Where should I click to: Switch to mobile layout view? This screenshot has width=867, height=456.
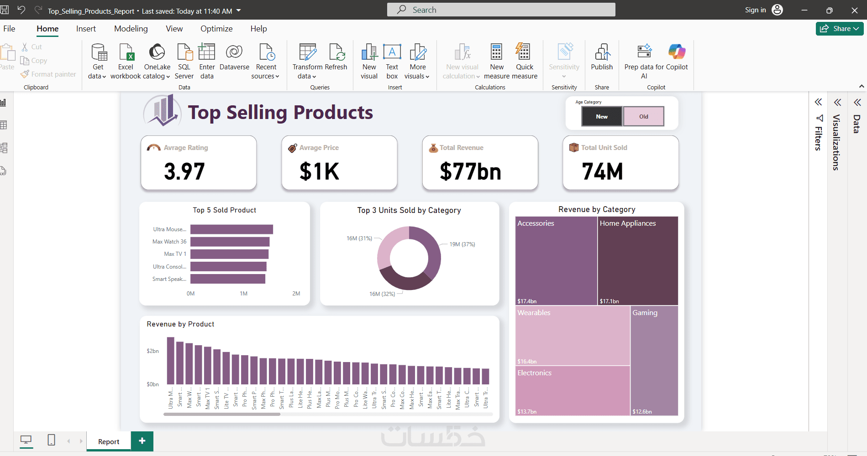(x=52, y=440)
